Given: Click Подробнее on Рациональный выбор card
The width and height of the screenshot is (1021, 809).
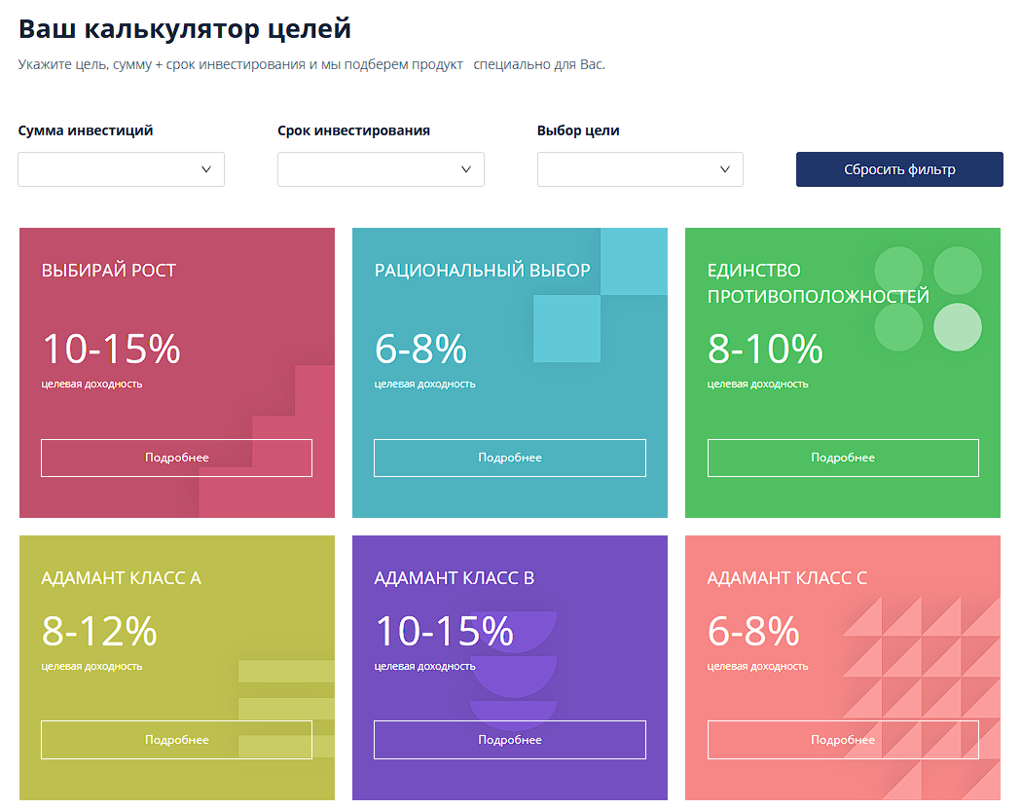Looking at the screenshot, I should [x=509, y=458].
